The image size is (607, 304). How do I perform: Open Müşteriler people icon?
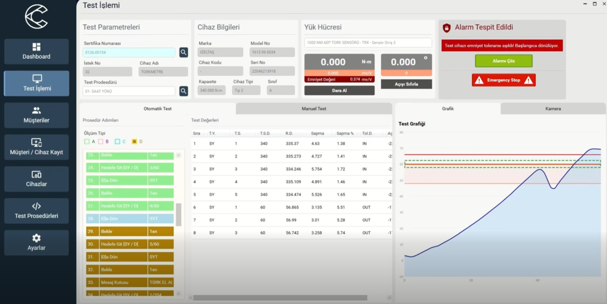tap(36, 111)
